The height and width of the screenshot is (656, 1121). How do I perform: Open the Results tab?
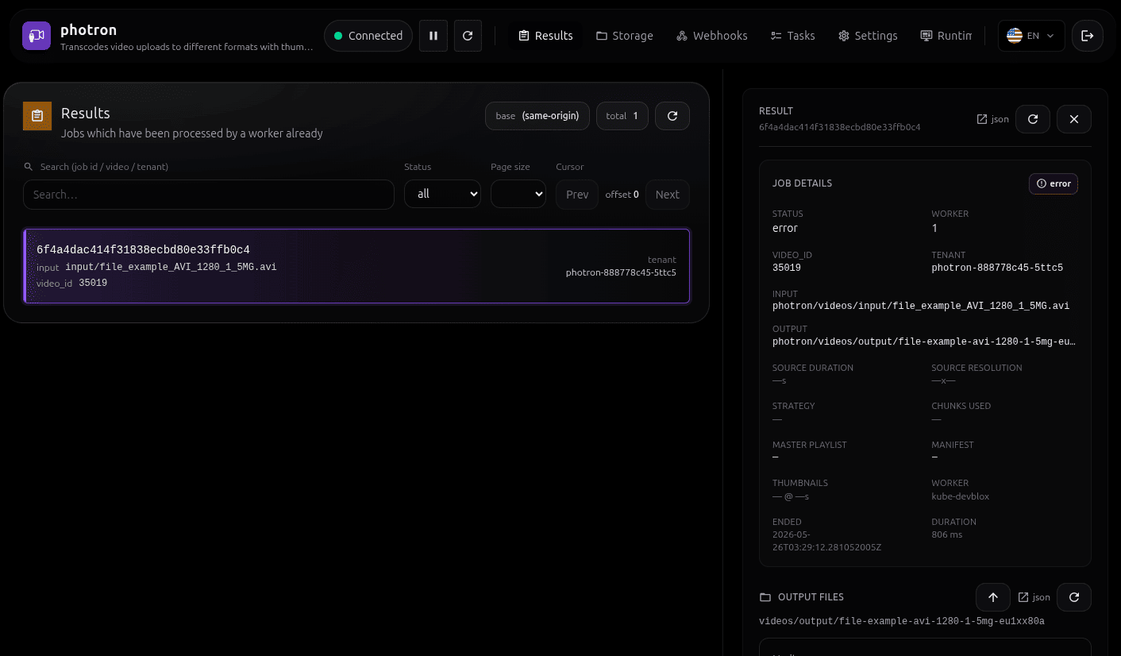545,36
